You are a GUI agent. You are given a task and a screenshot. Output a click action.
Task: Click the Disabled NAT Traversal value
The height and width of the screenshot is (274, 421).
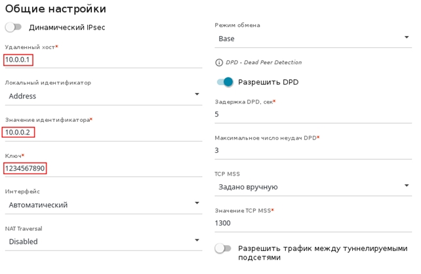pyautogui.click(x=24, y=241)
